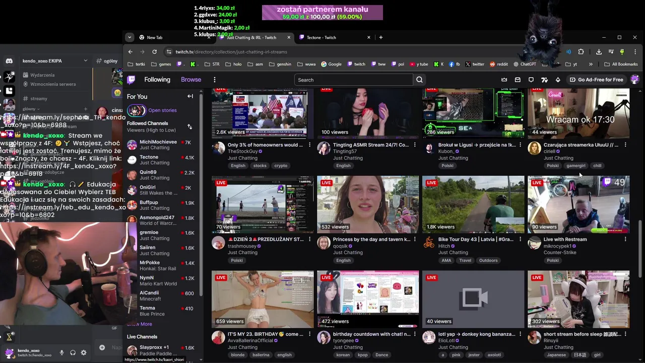Select Just Chatting & IRL tab
The height and width of the screenshot is (363, 645).
255,37
